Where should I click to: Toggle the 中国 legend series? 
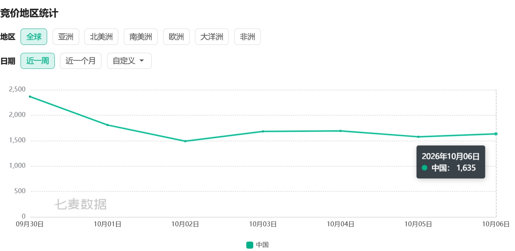tap(258, 245)
